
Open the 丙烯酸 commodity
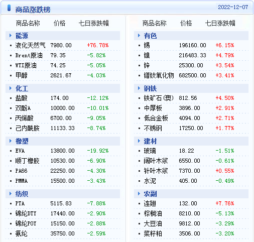(24, 118)
